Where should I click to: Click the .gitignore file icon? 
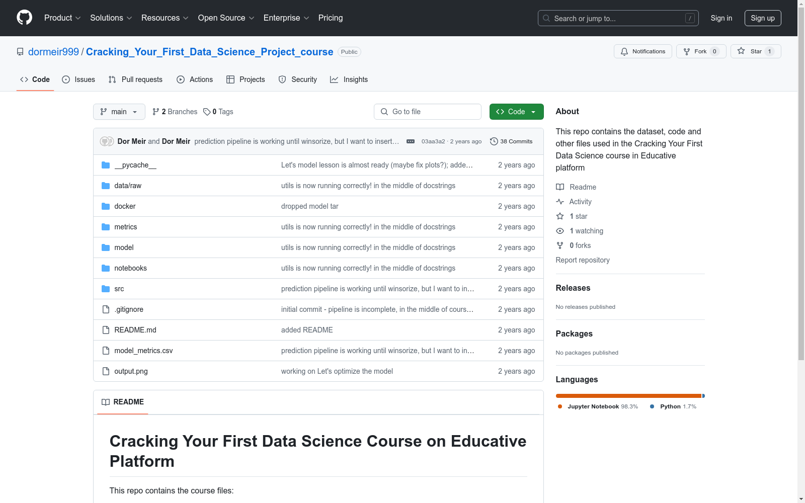[x=106, y=309]
